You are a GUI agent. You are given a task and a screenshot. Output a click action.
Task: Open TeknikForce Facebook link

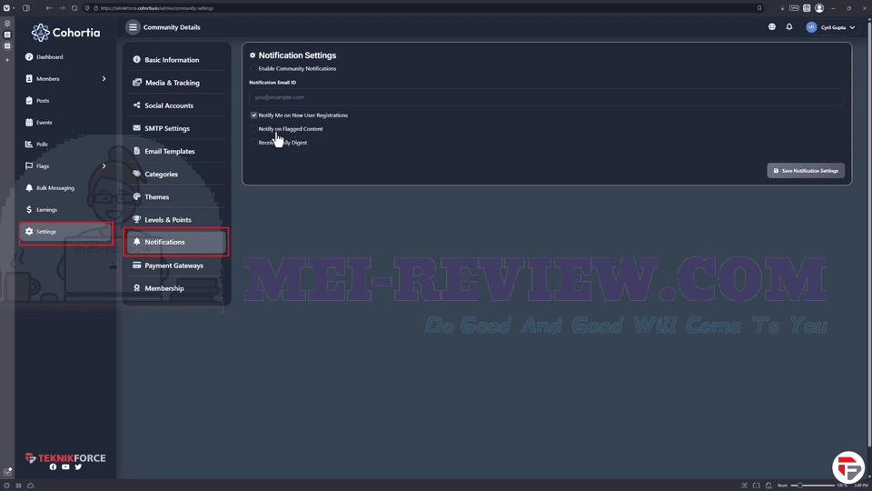tap(53, 467)
